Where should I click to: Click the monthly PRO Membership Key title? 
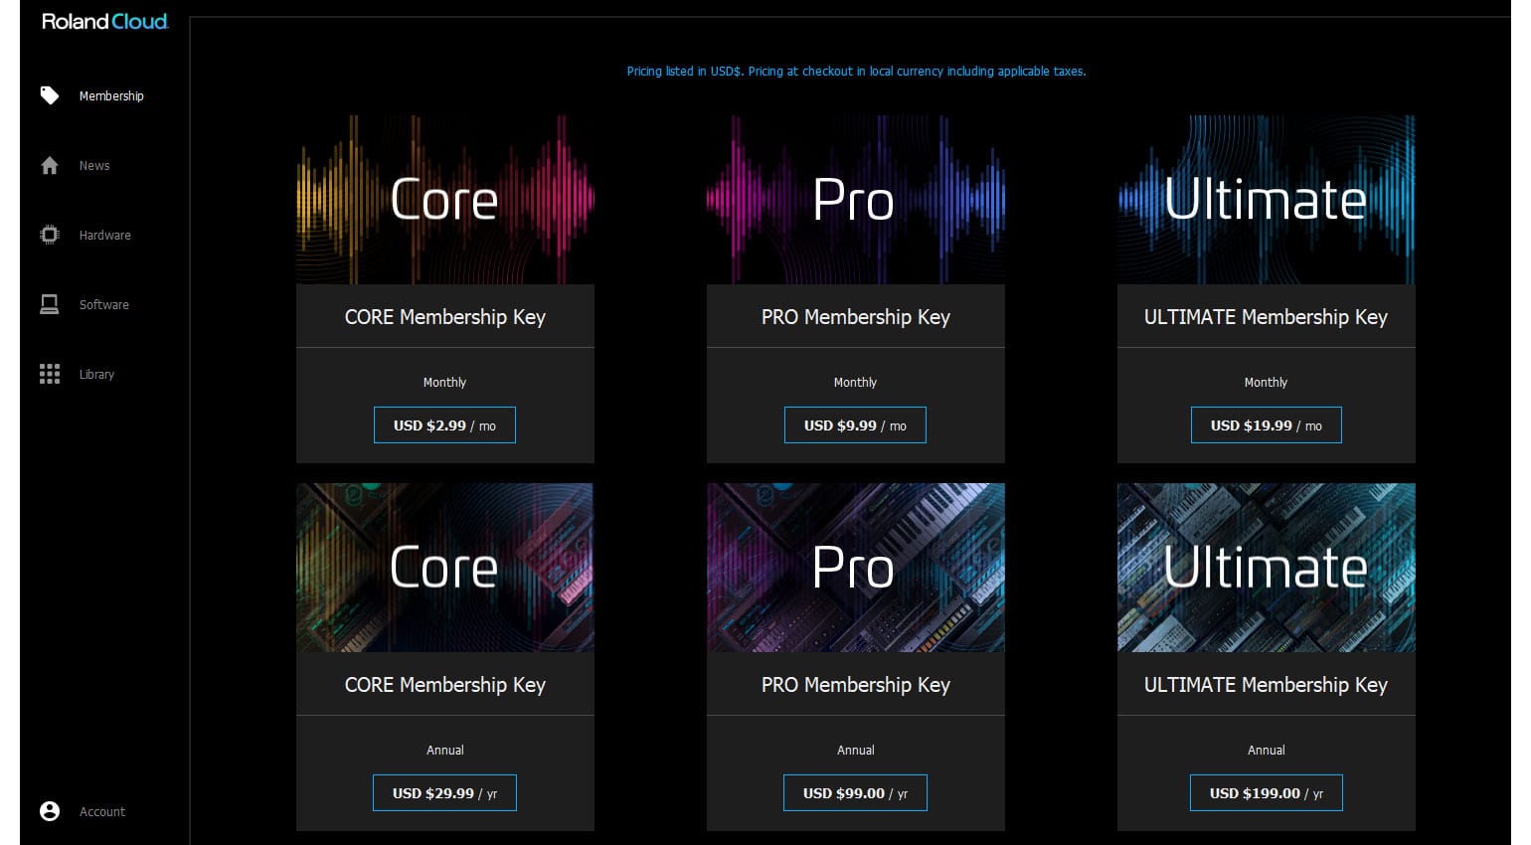[x=856, y=317]
